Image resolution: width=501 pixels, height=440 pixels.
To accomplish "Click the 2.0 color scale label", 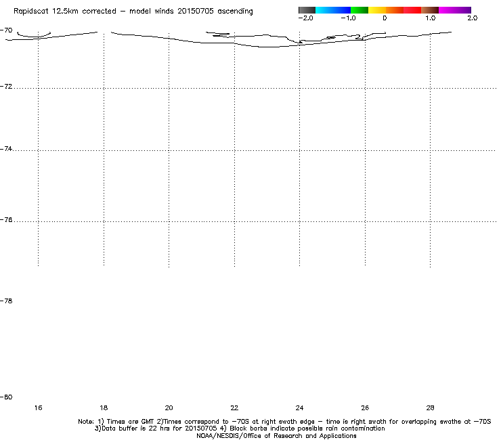I will tap(473, 18).
